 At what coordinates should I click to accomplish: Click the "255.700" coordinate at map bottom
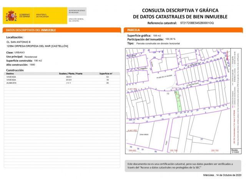[x=174, y=151]
